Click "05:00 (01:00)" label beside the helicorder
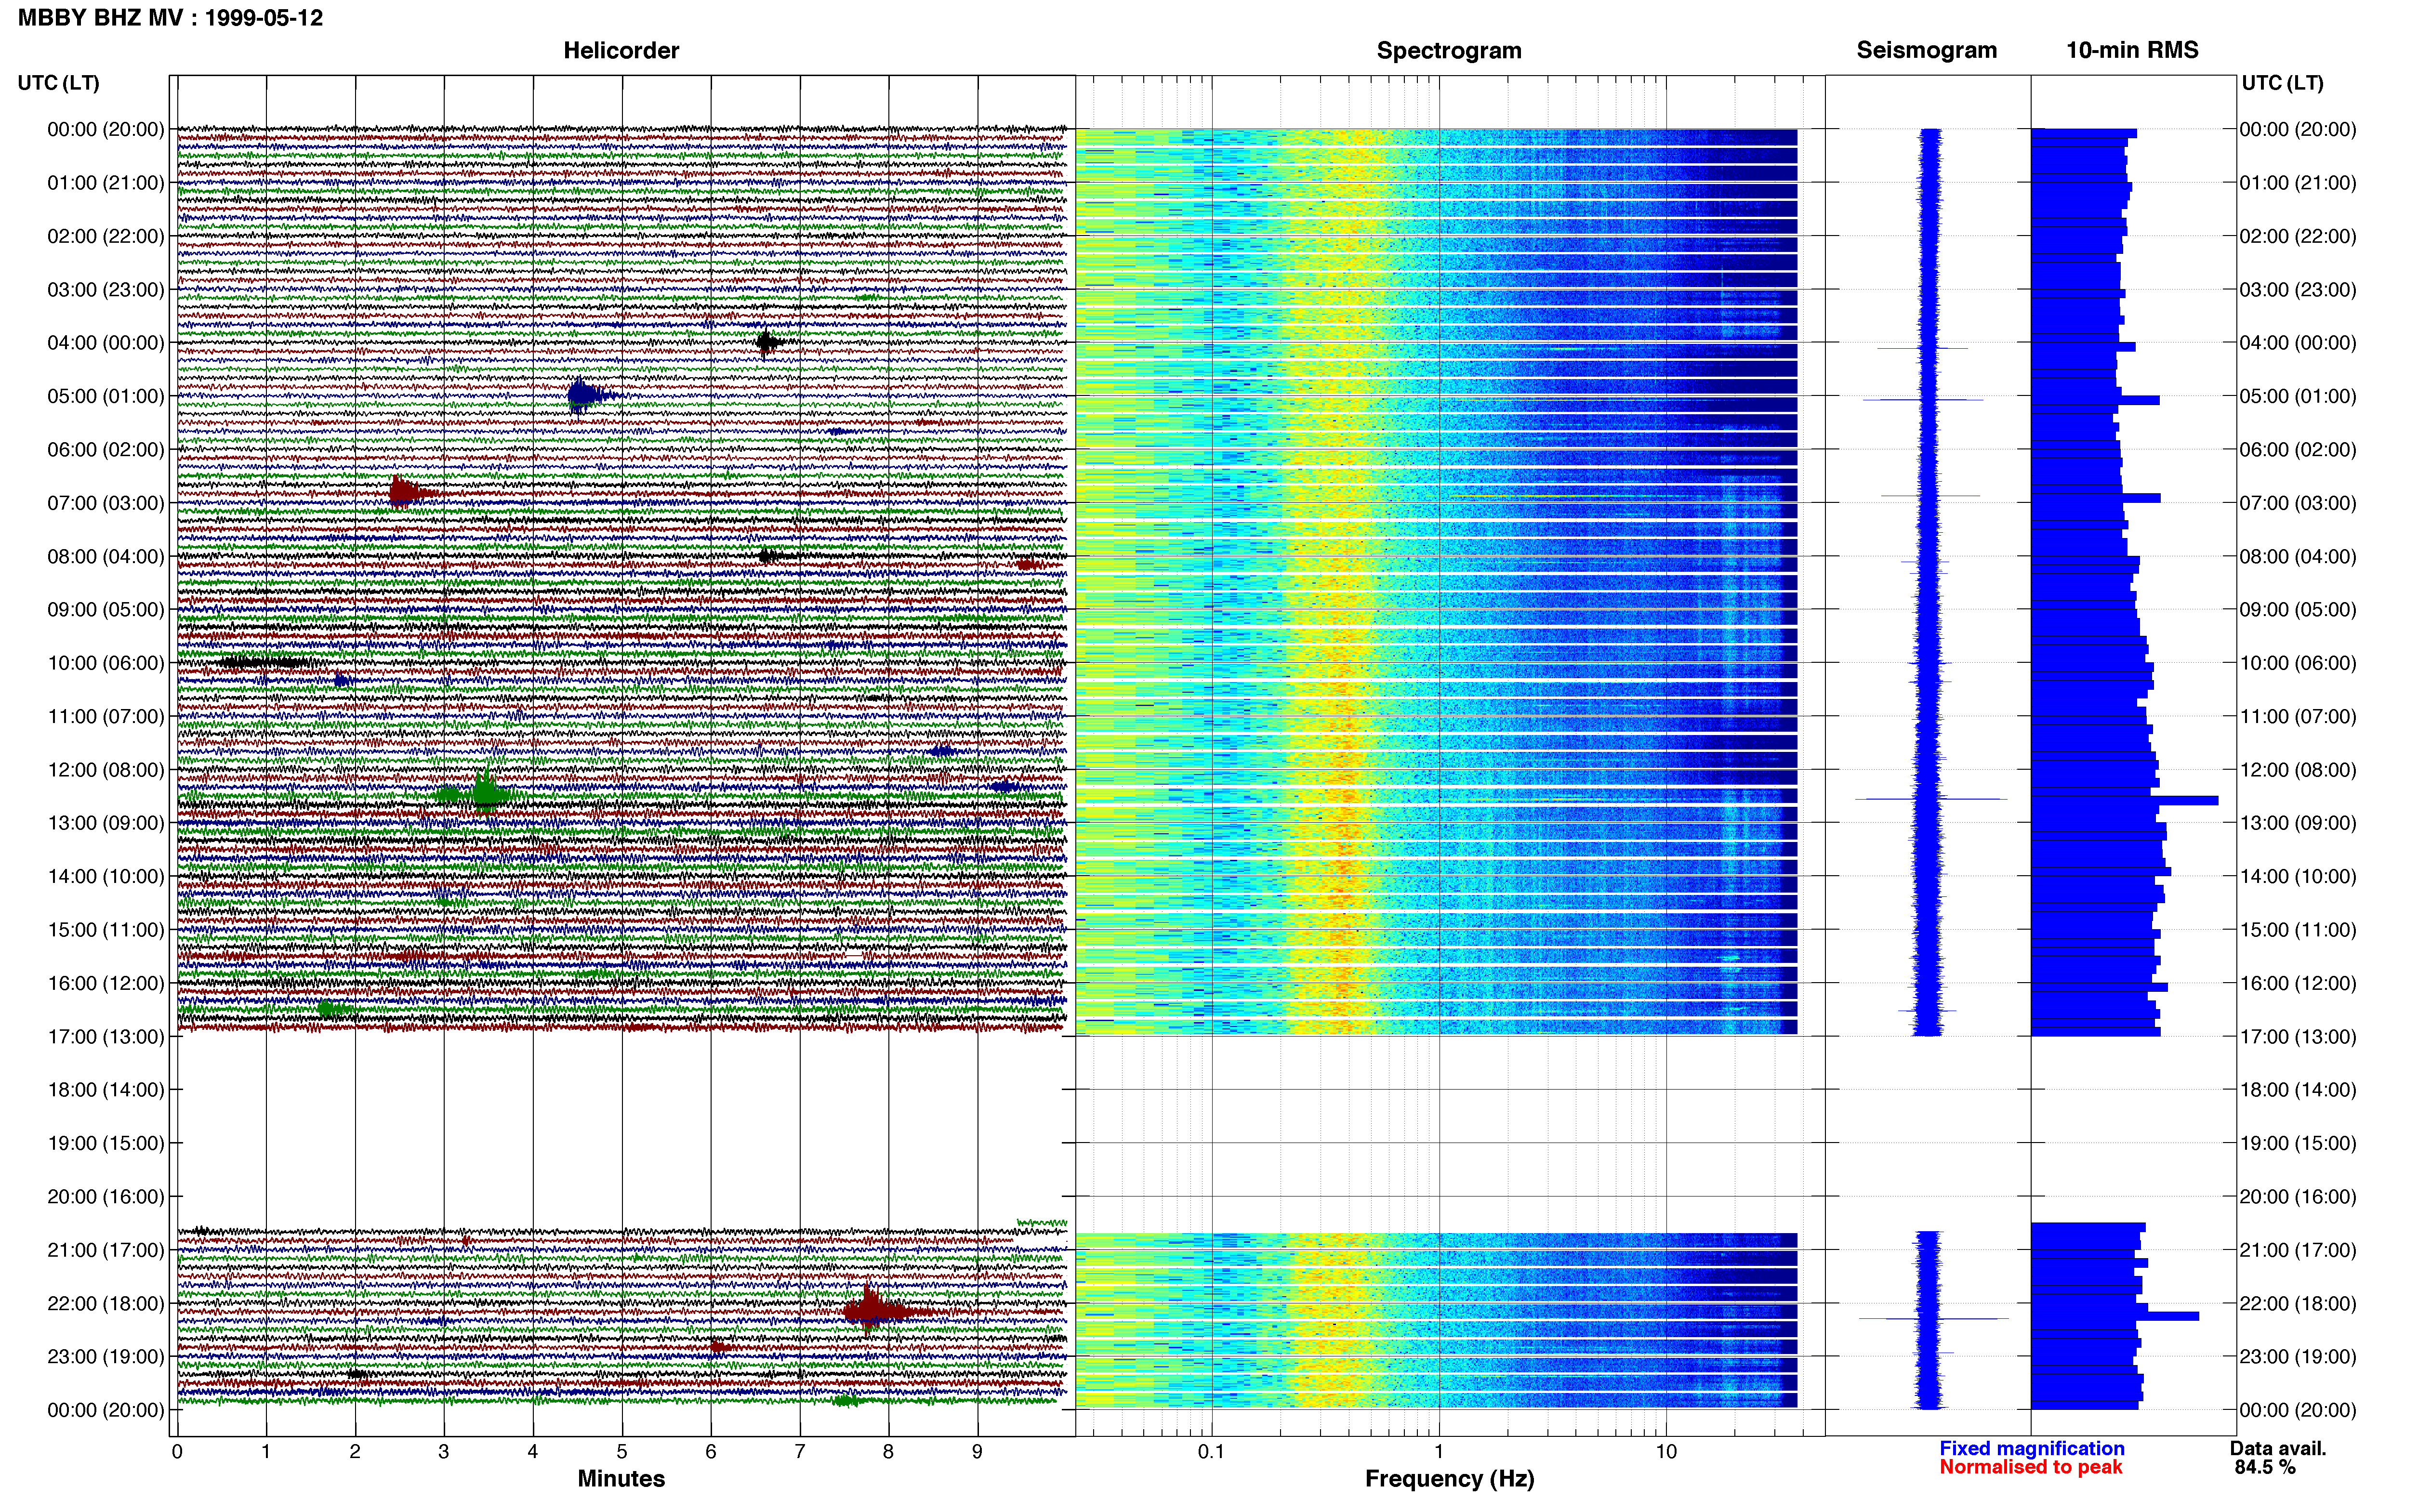This screenshot has width=2418, height=1512. [106, 396]
